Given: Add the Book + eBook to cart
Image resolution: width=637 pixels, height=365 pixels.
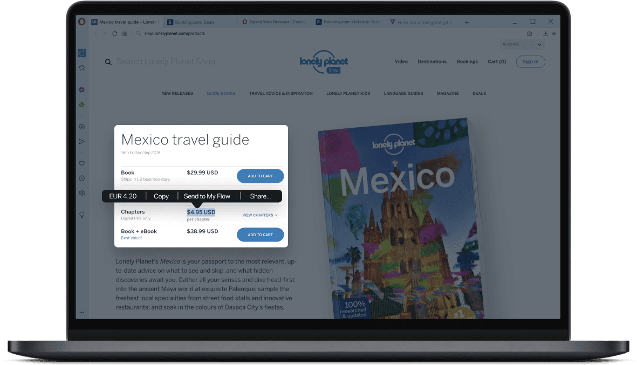Looking at the screenshot, I should [x=261, y=235].
